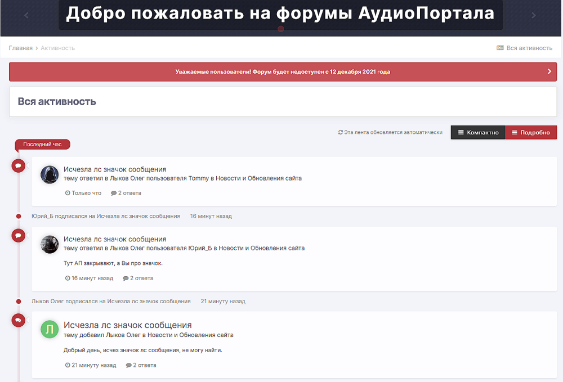Open the 16 минут назад timestamp link

92,278
